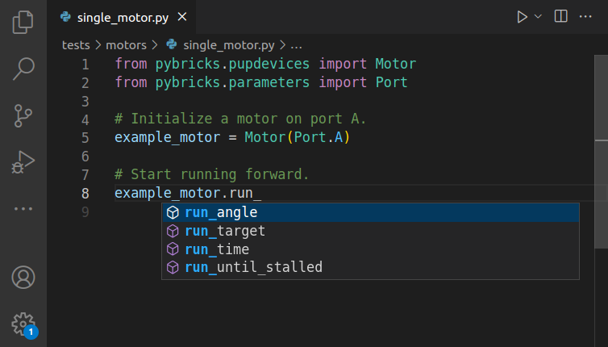
Task: Run the Python file with play button
Action: point(522,17)
